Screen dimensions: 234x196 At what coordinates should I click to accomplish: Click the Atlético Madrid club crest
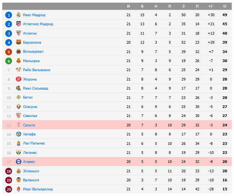pos(18,24)
